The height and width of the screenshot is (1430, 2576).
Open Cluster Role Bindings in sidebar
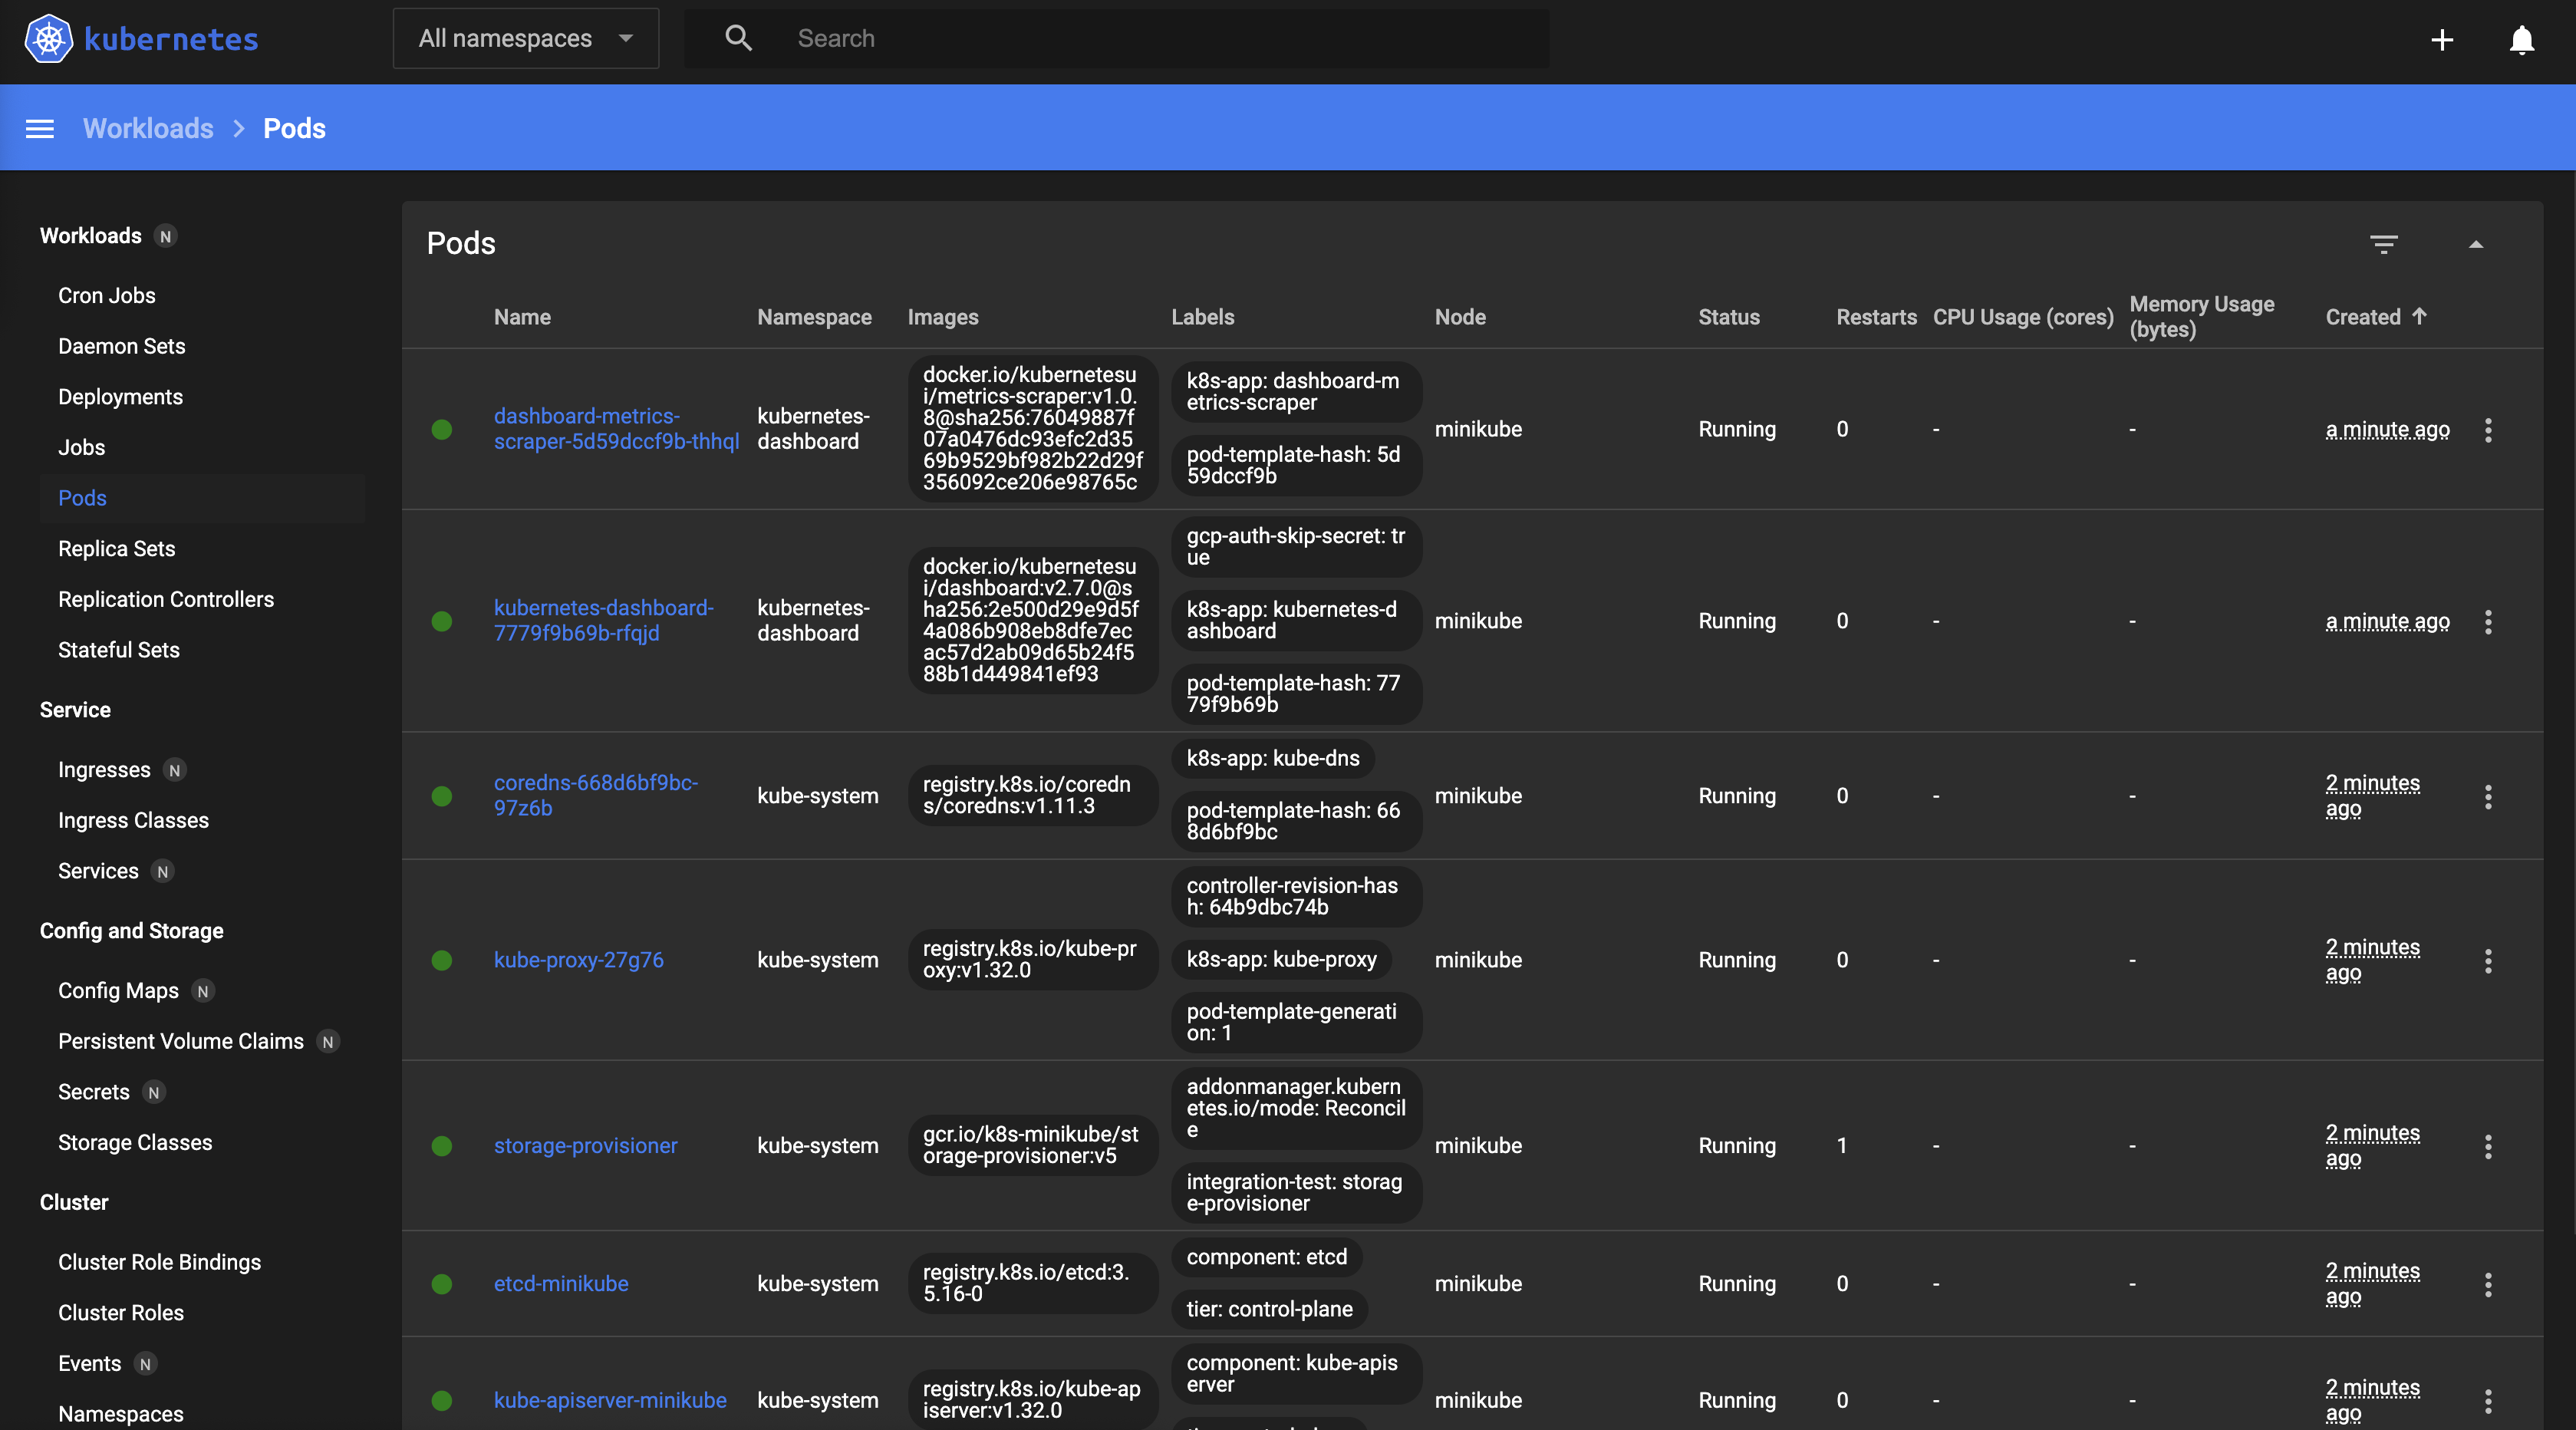[160, 1262]
